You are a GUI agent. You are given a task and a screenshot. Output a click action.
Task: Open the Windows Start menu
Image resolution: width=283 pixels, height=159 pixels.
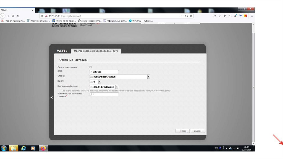4,148
